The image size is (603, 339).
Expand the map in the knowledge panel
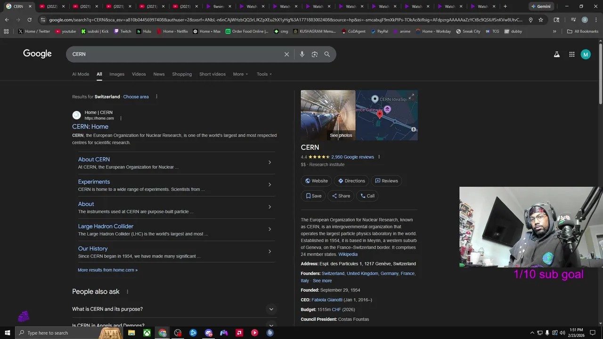[x=411, y=97]
